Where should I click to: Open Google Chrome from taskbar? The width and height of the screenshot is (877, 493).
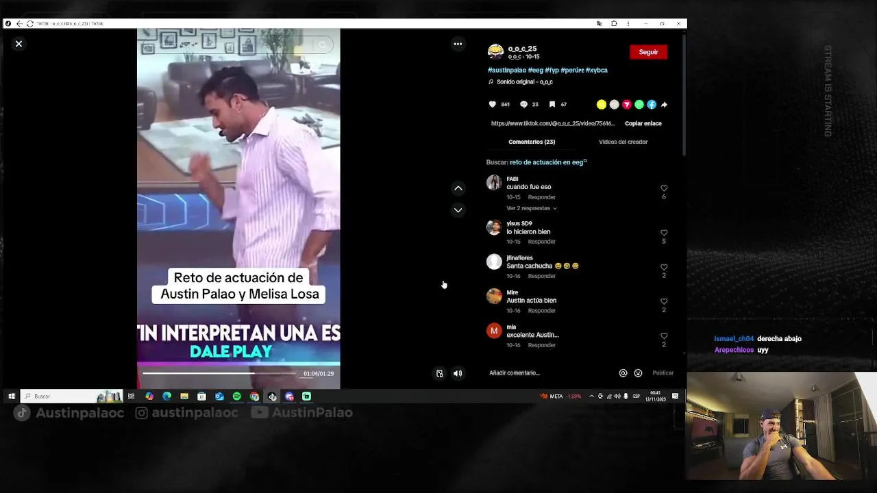[254, 396]
